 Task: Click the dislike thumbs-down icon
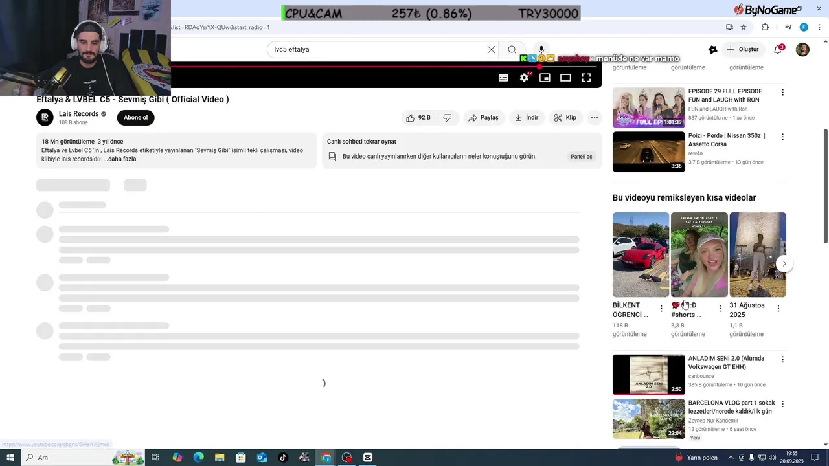tap(448, 118)
